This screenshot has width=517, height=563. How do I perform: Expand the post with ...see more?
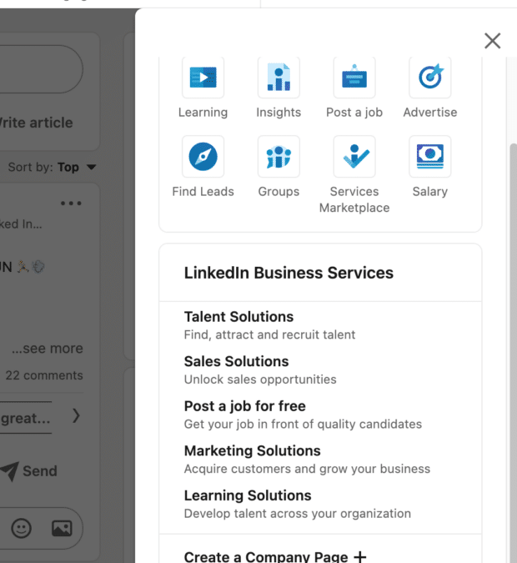point(48,349)
